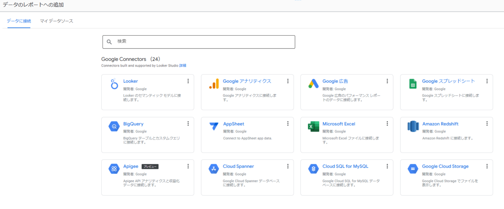Image resolution: width=504 pixels, height=209 pixels.
Task: Open the three-dot menu on AppSheet card
Action: (288, 124)
